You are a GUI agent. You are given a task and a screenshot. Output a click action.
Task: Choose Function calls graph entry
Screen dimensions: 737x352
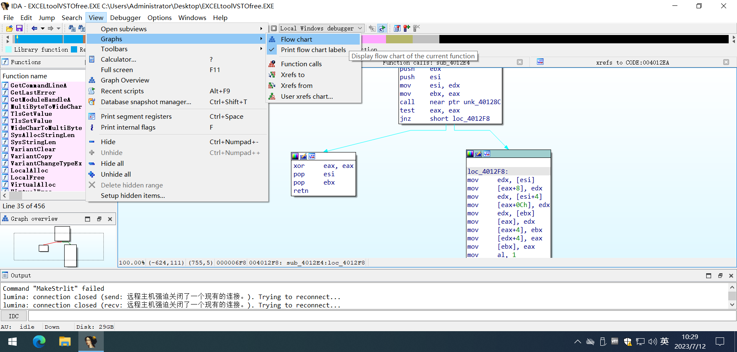tap(313, 64)
